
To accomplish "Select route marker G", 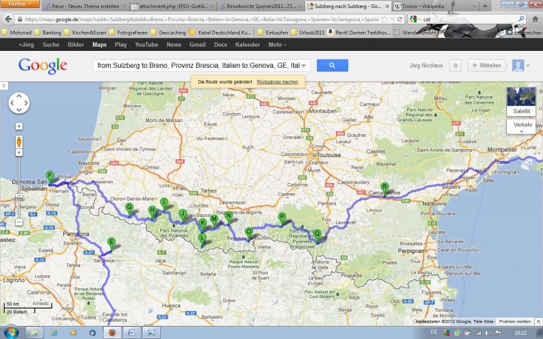I will (x=129, y=209).
